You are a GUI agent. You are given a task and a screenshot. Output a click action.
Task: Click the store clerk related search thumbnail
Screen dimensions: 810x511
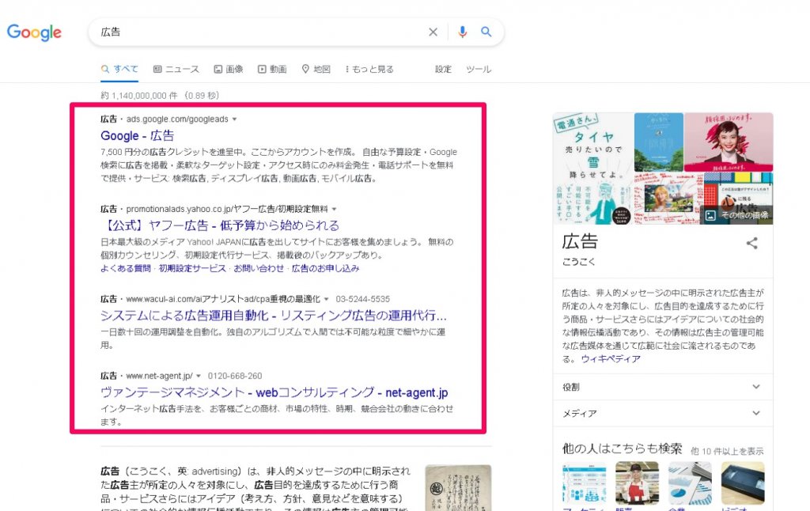coord(637,483)
